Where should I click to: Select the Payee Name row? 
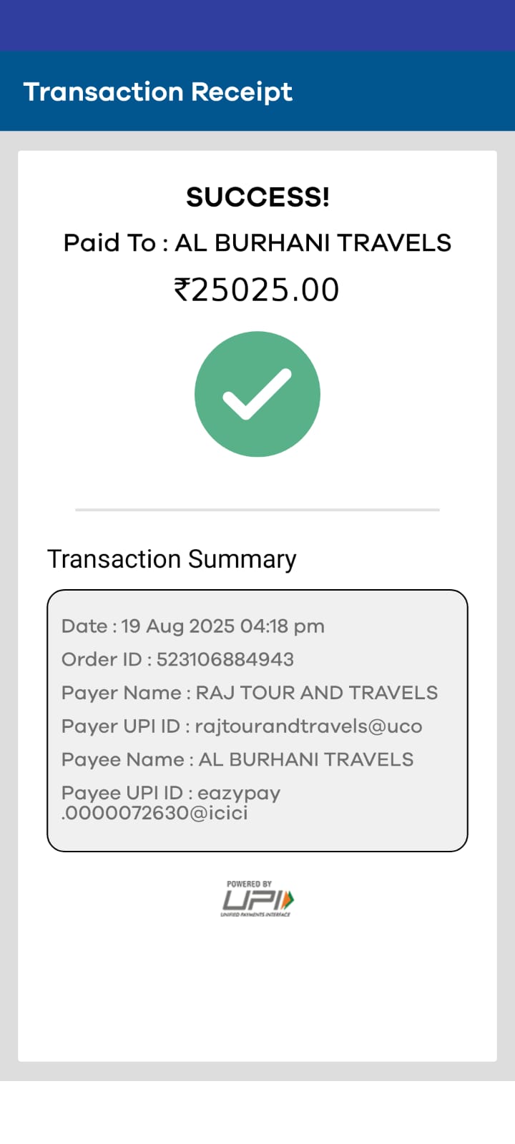(x=237, y=759)
